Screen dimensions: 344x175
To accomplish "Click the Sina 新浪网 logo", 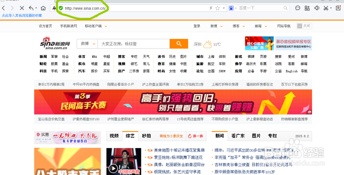I will [x=55, y=43].
